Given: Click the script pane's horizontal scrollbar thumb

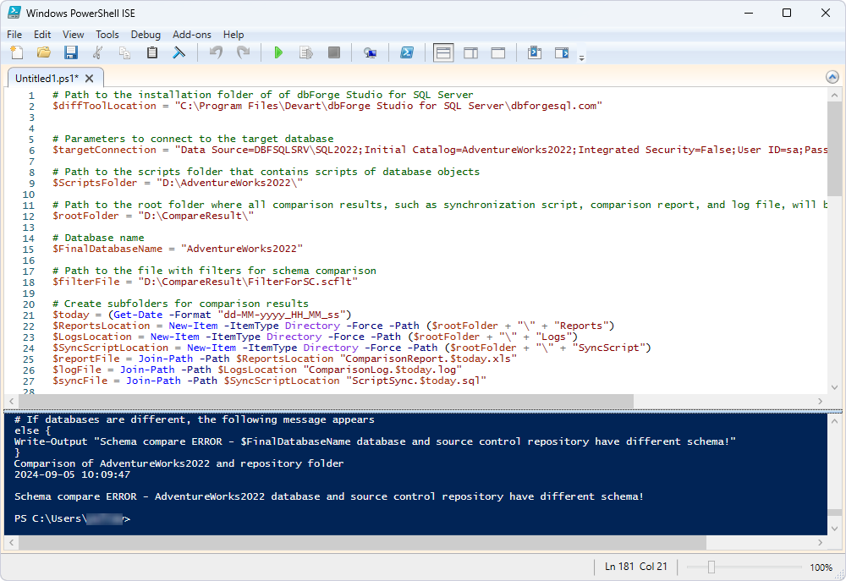Looking at the screenshot, I should click(x=326, y=402).
